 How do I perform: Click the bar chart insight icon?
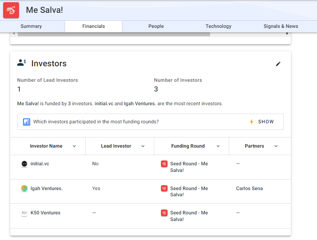(27, 122)
